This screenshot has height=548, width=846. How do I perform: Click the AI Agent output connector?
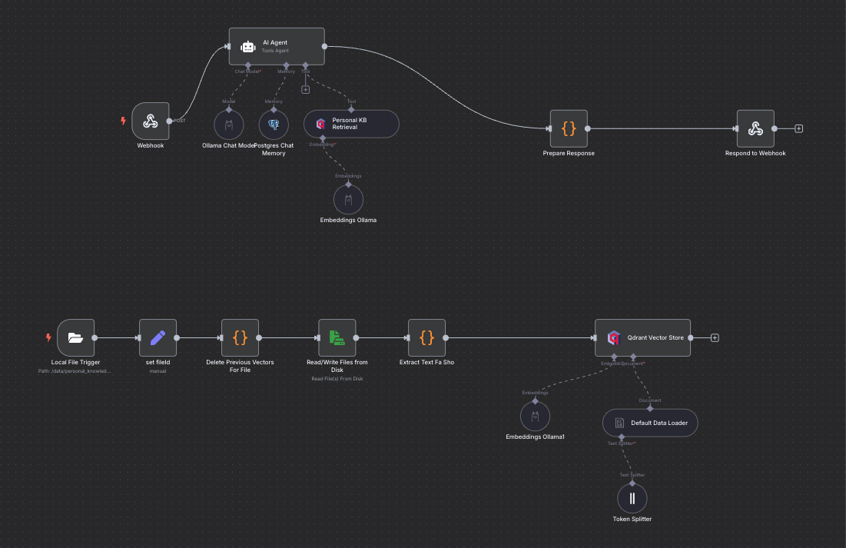[324, 46]
